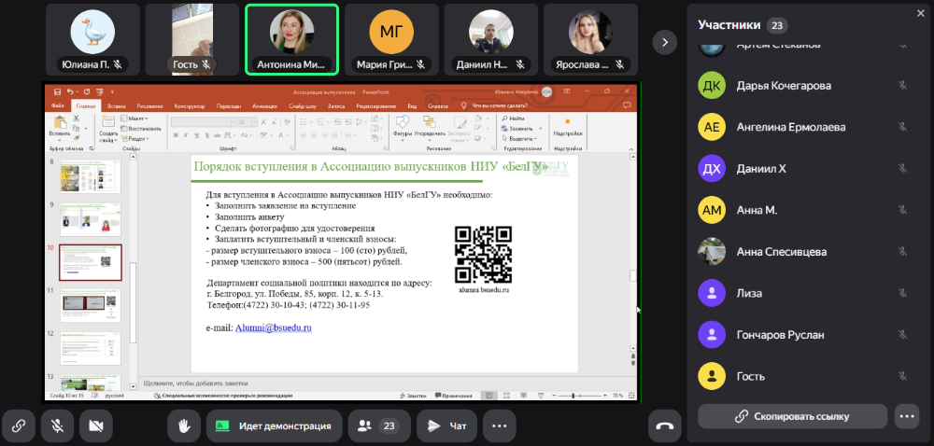934x446 pixels.
Task: Click QR code image on slide
Action: (484, 255)
